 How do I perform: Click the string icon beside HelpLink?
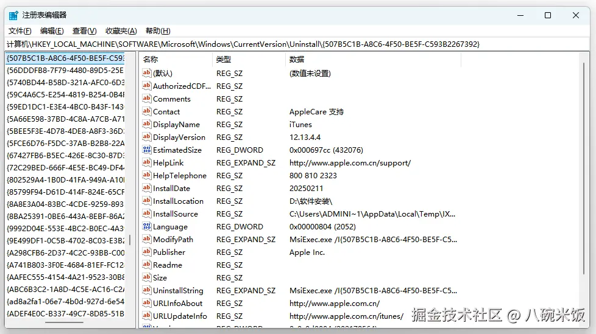click(147, 162)
